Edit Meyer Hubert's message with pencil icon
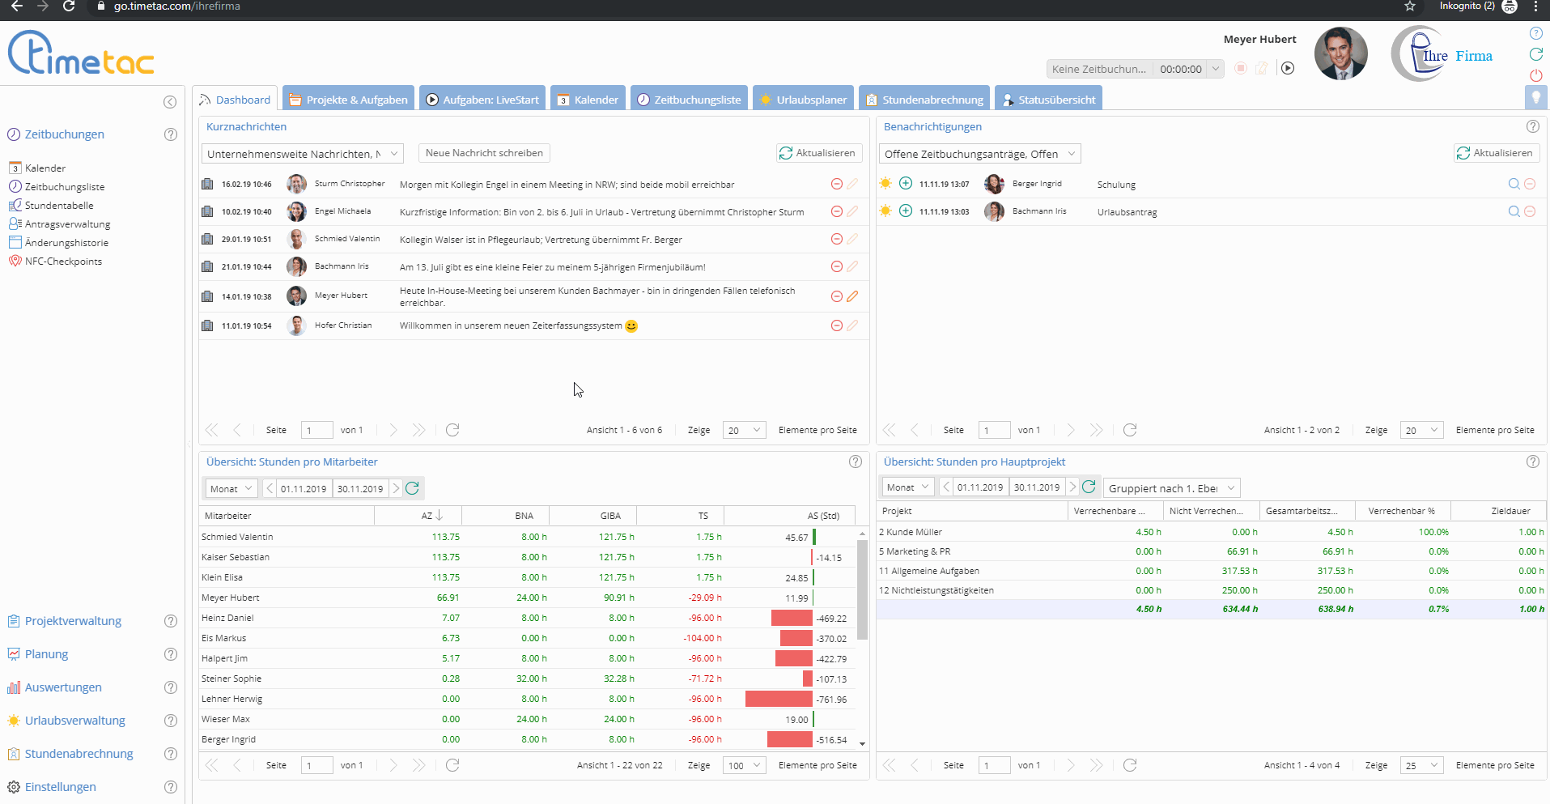The height and width of the screenshot is (804, 1550). coord(852,296)
